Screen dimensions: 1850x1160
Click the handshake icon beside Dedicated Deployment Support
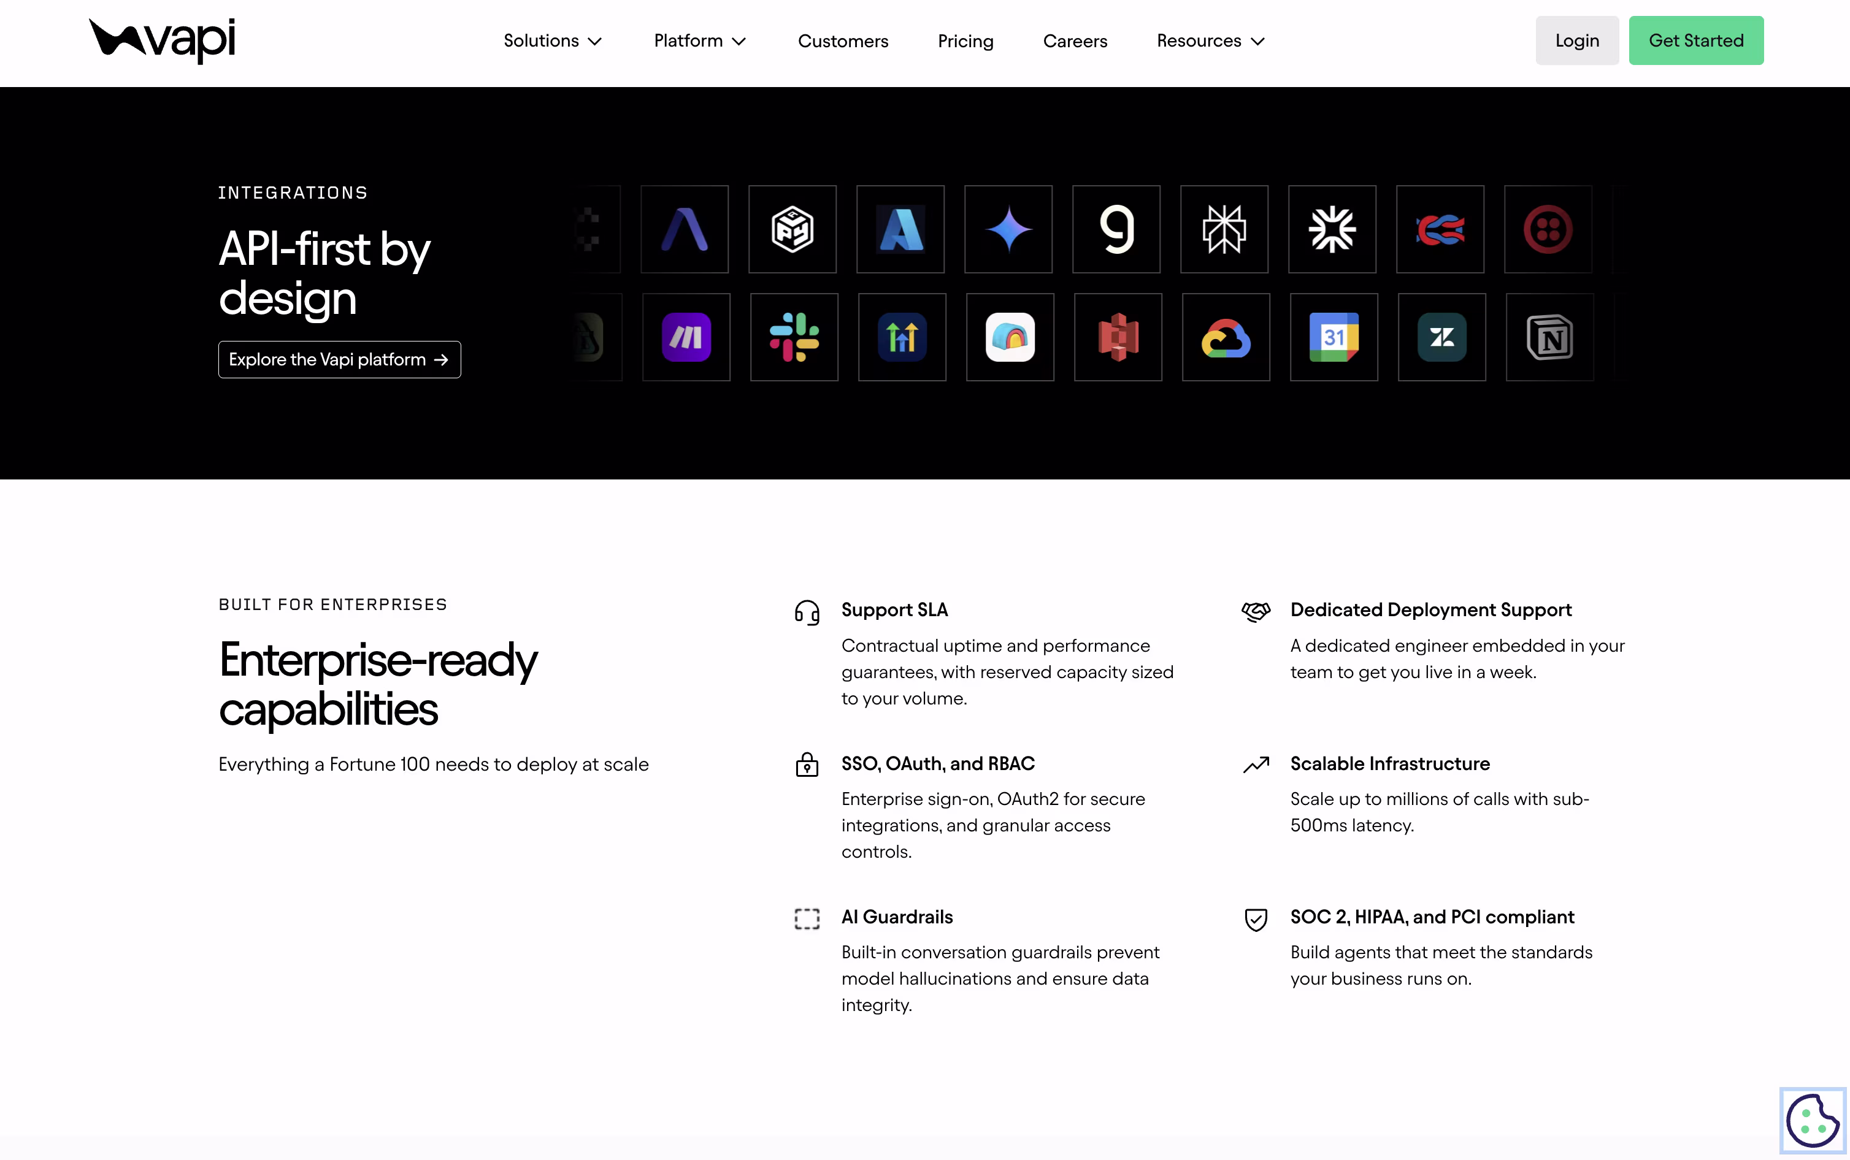[1256, 611]
